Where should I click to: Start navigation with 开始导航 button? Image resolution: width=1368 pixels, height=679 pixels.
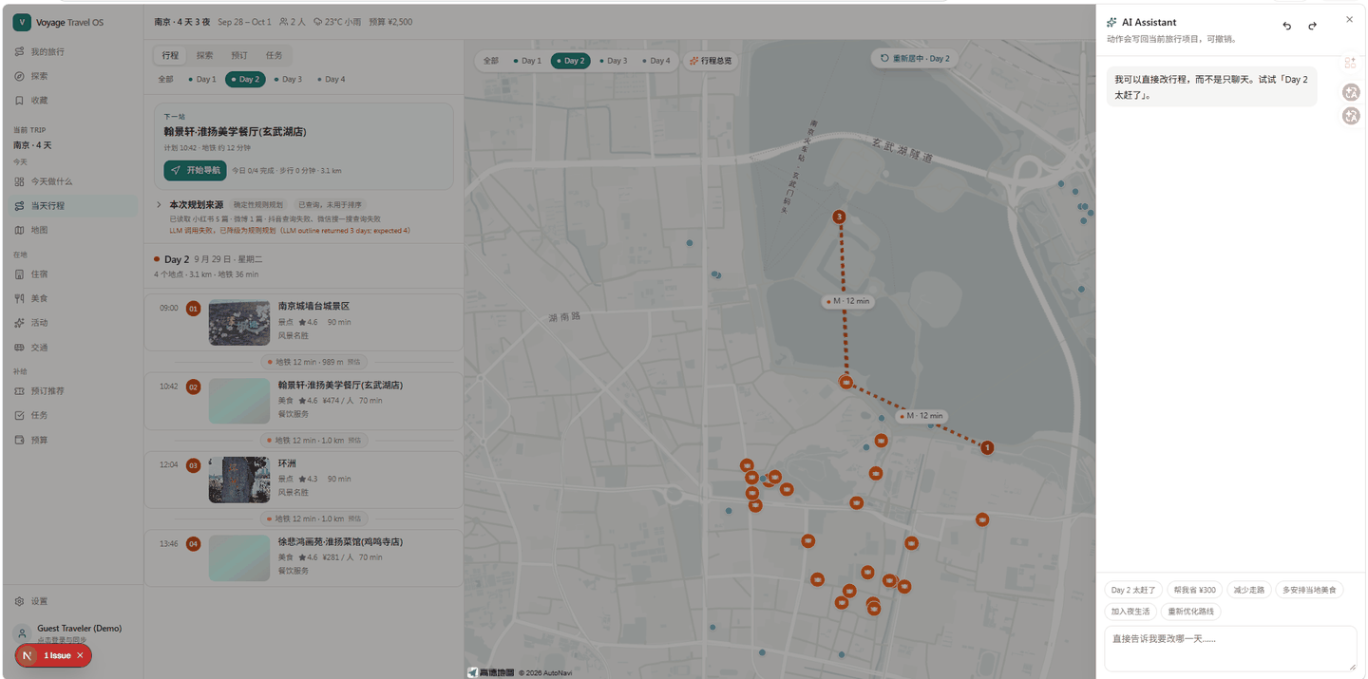[195, 170]
